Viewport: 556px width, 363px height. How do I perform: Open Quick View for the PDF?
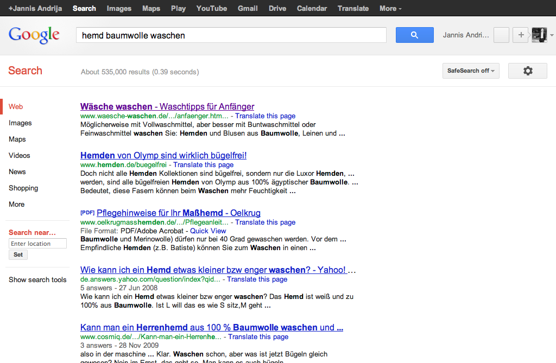pyautogui.click(x=208, y=231)
